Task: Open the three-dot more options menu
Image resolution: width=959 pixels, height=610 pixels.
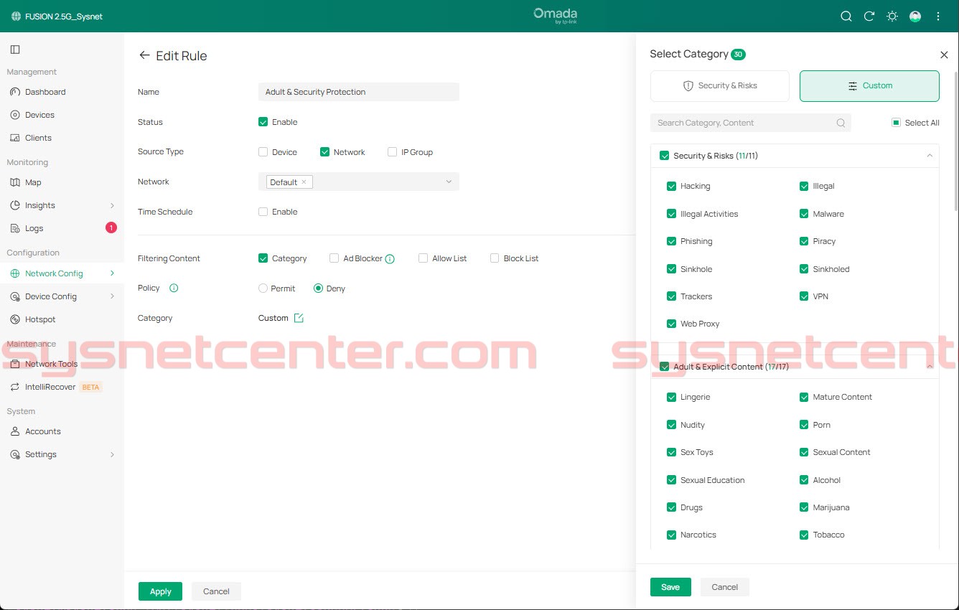Action: coord(938,16)
